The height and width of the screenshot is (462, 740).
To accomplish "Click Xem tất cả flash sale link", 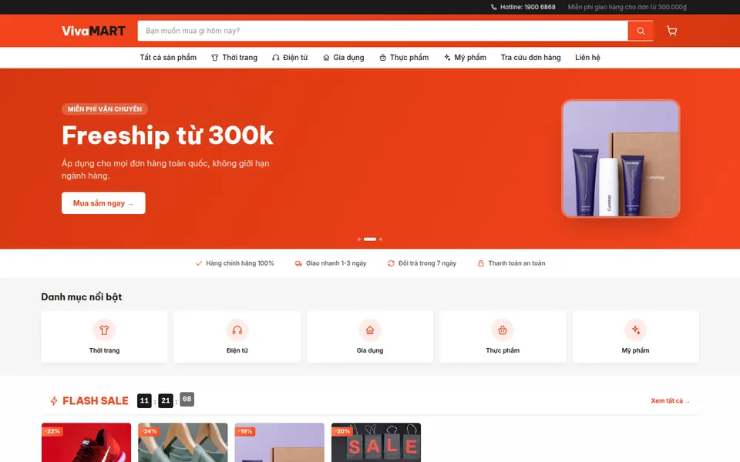I will (x=670, y=400).
